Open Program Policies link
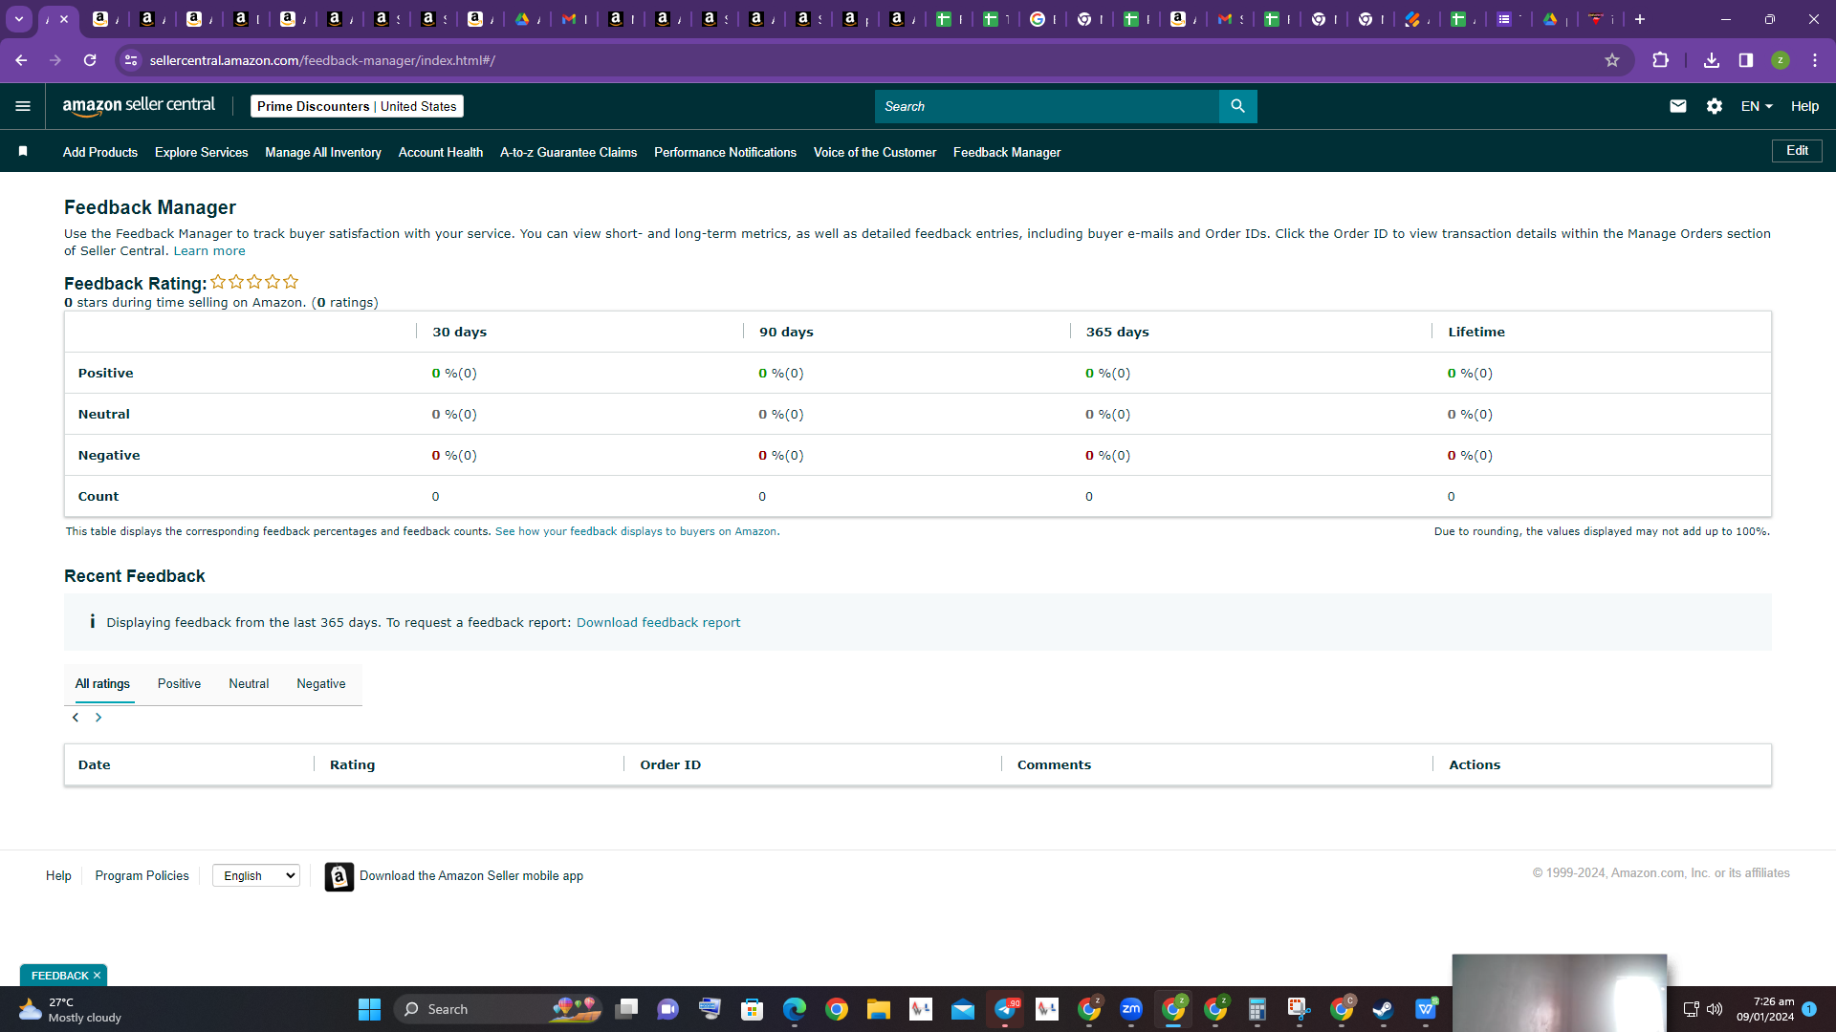This screenshot has height=1032, width=1836. (142, 876)
